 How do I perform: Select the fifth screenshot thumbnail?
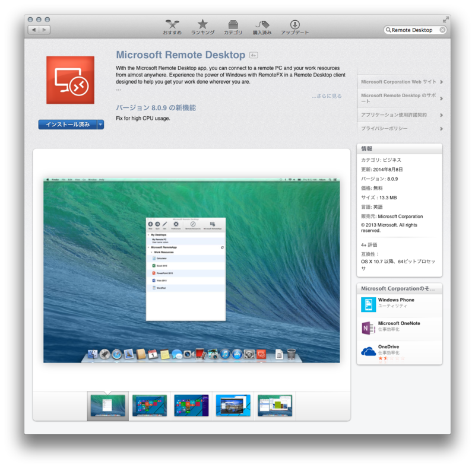pos(275,406)
